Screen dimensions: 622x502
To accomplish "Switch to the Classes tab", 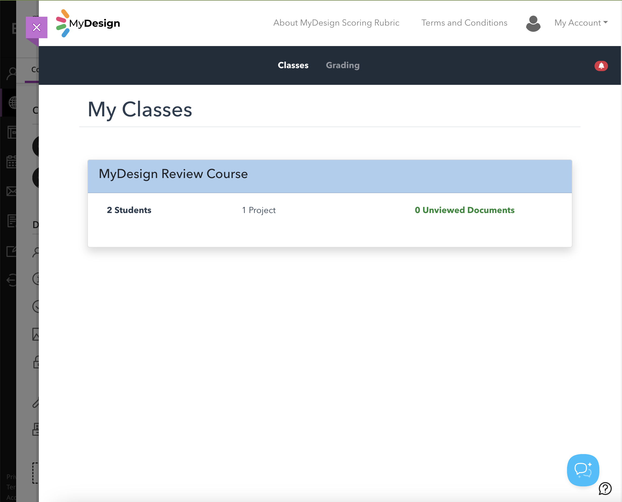I will (293, 65).
